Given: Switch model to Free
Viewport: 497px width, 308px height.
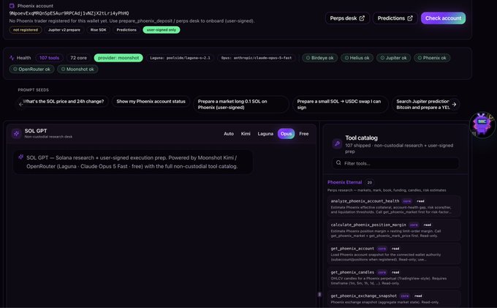Looking at the screenshot, I should tap(303, 134).
